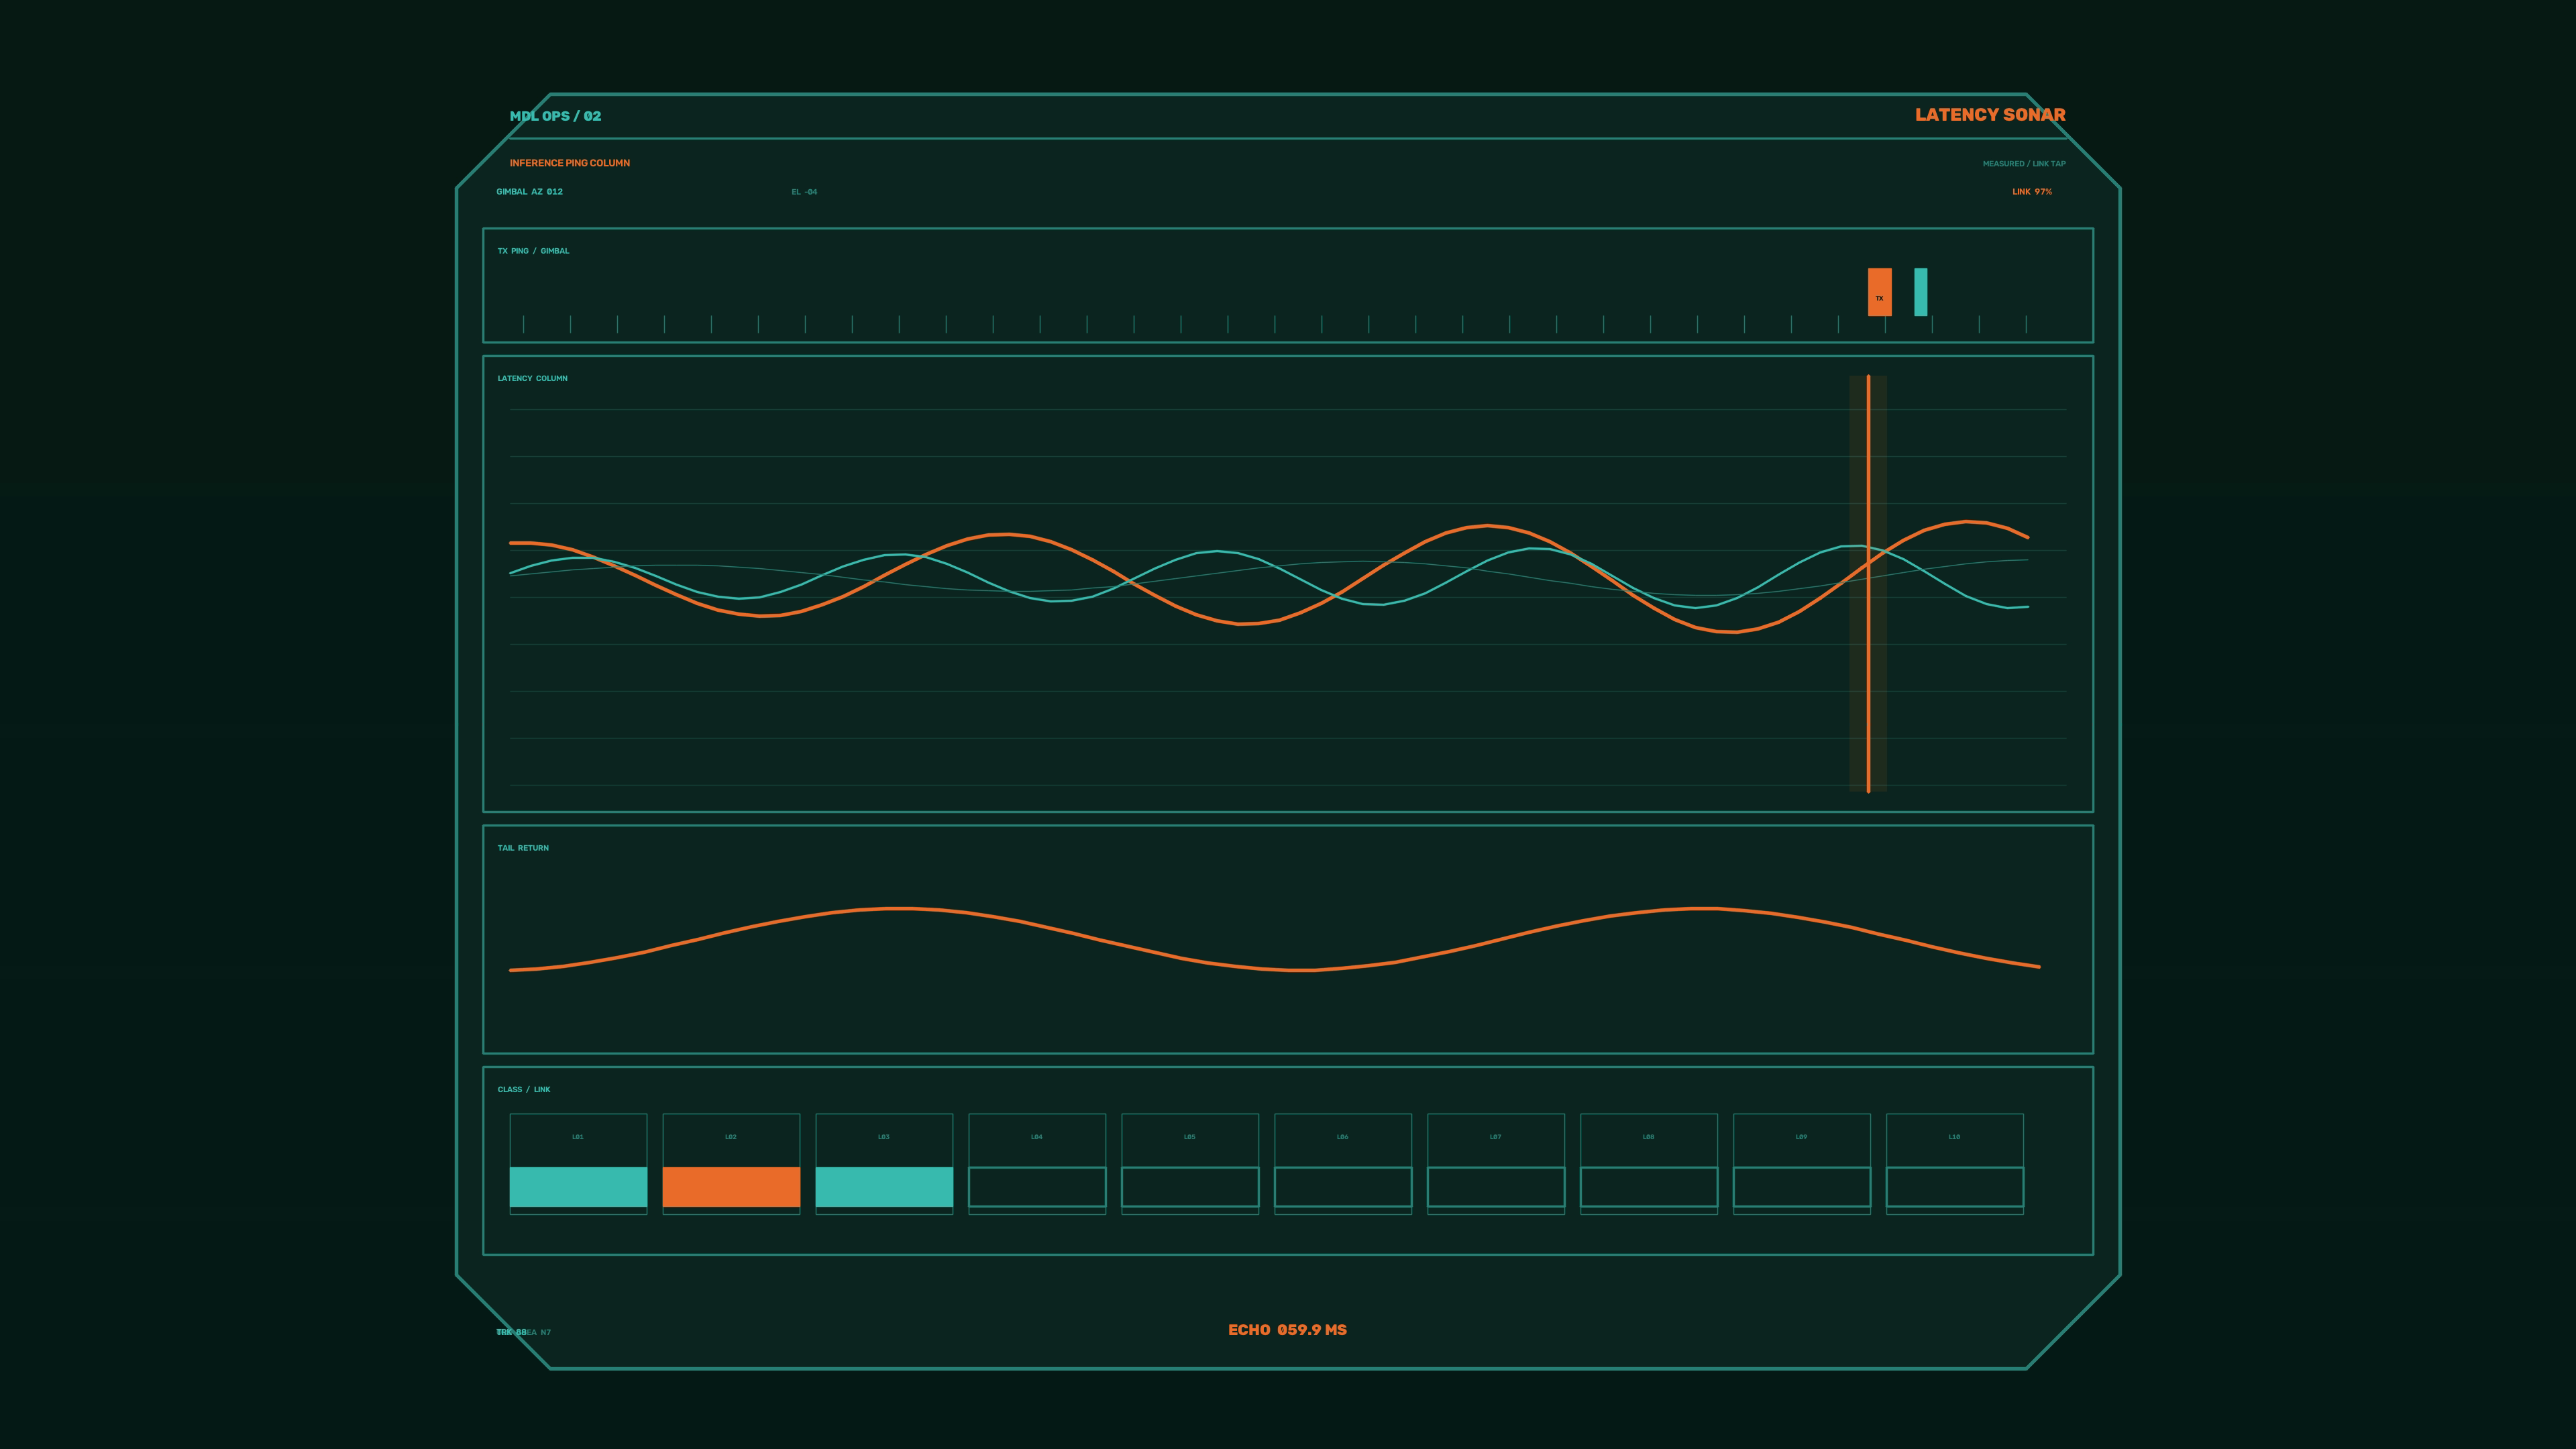Toggle the L03 class link cell
The image size is (2576, 1449).
pos(884,1164)
